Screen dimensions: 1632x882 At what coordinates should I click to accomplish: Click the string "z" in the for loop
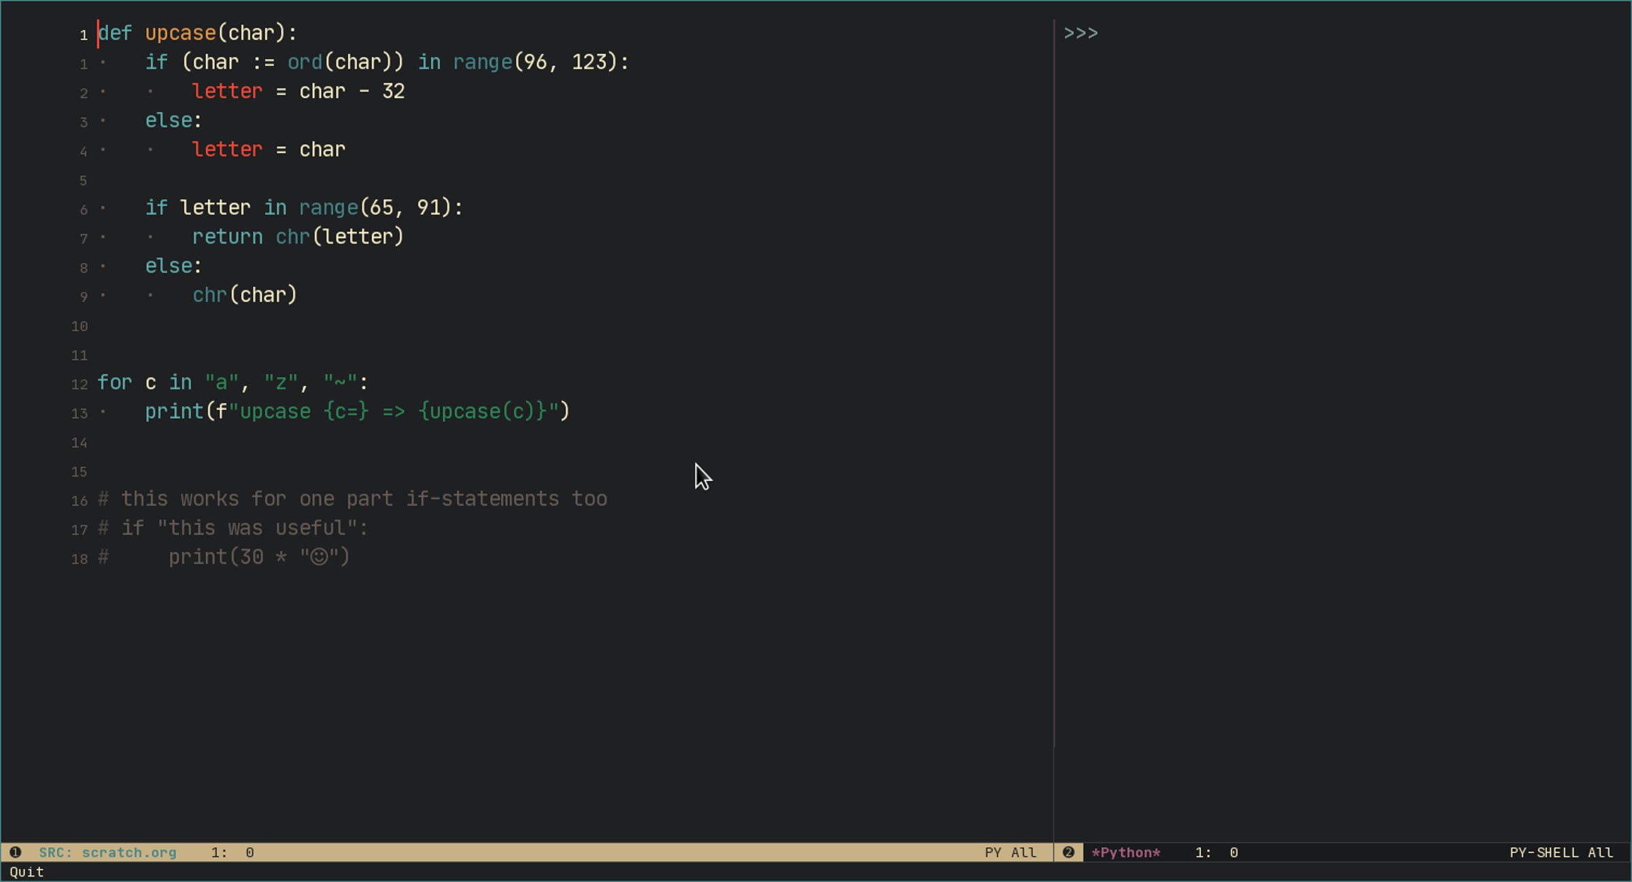280,382
